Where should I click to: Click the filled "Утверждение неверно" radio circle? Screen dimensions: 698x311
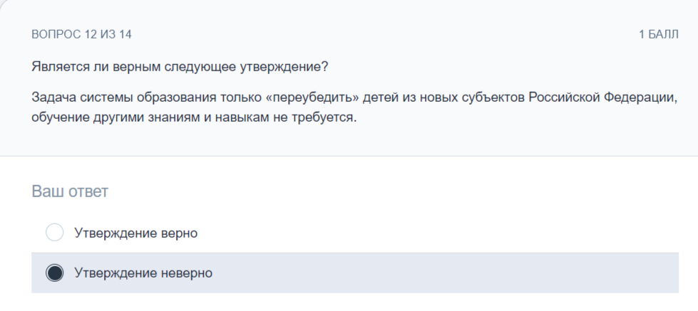(x=55, y=273)
